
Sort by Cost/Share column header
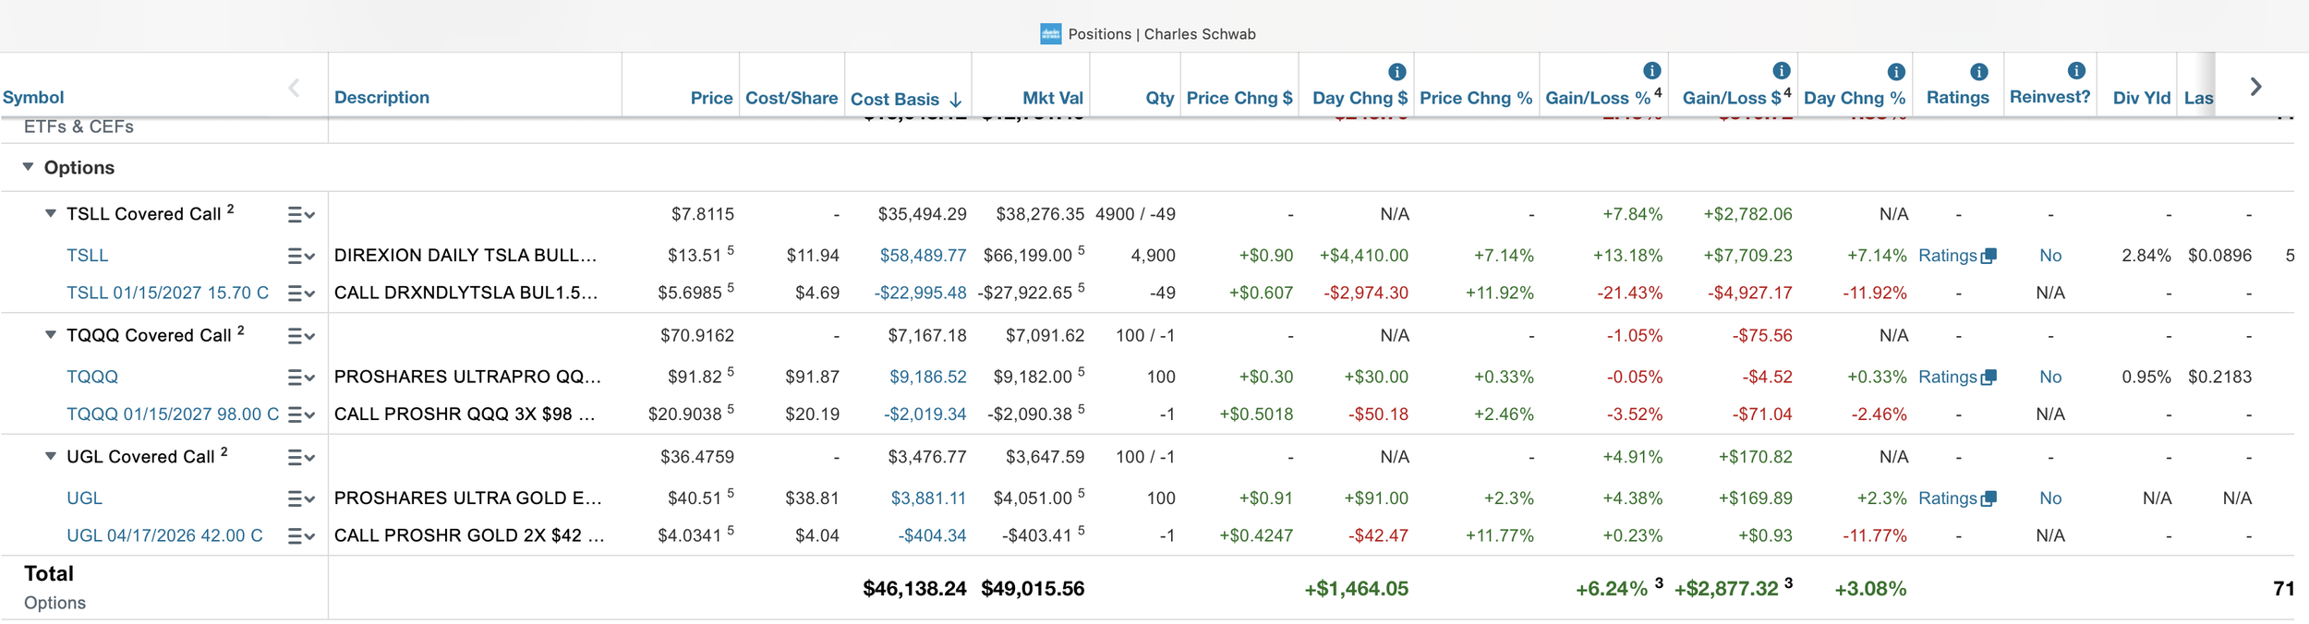(x=792, y=98)
